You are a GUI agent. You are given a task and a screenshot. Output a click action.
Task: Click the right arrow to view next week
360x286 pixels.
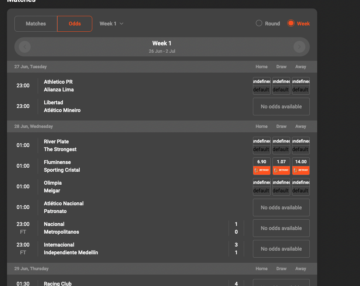[299, 46]
